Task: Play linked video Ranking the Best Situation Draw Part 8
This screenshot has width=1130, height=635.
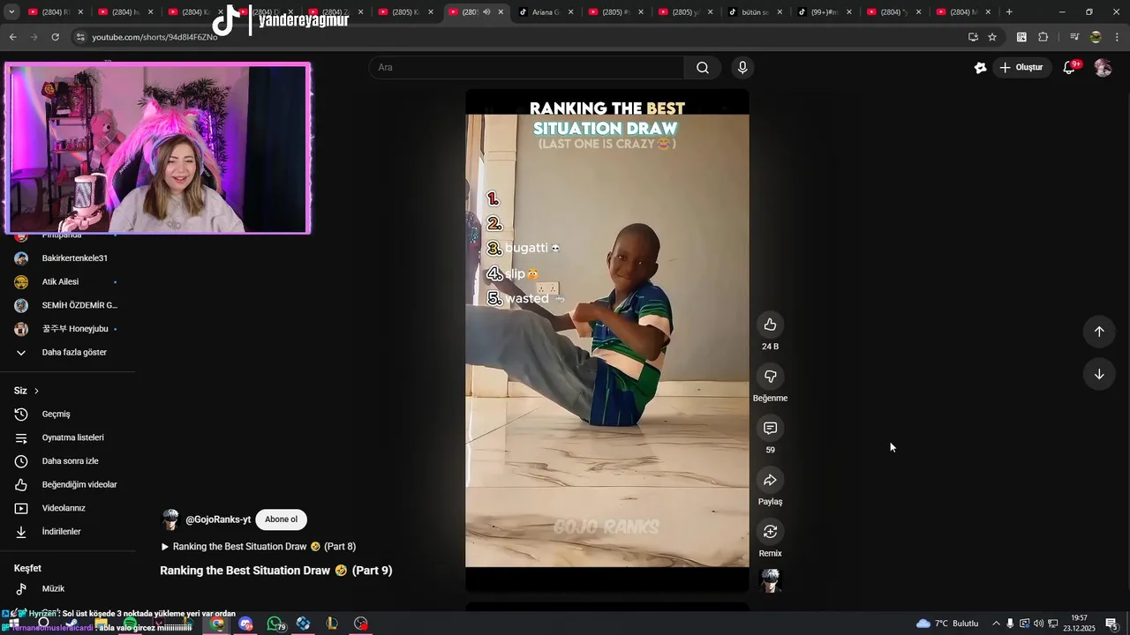Action: [259, 547]
